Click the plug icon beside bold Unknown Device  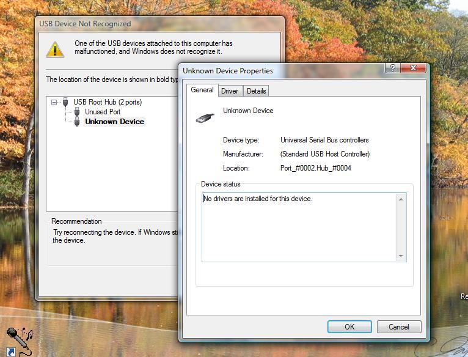coord(77,122)
